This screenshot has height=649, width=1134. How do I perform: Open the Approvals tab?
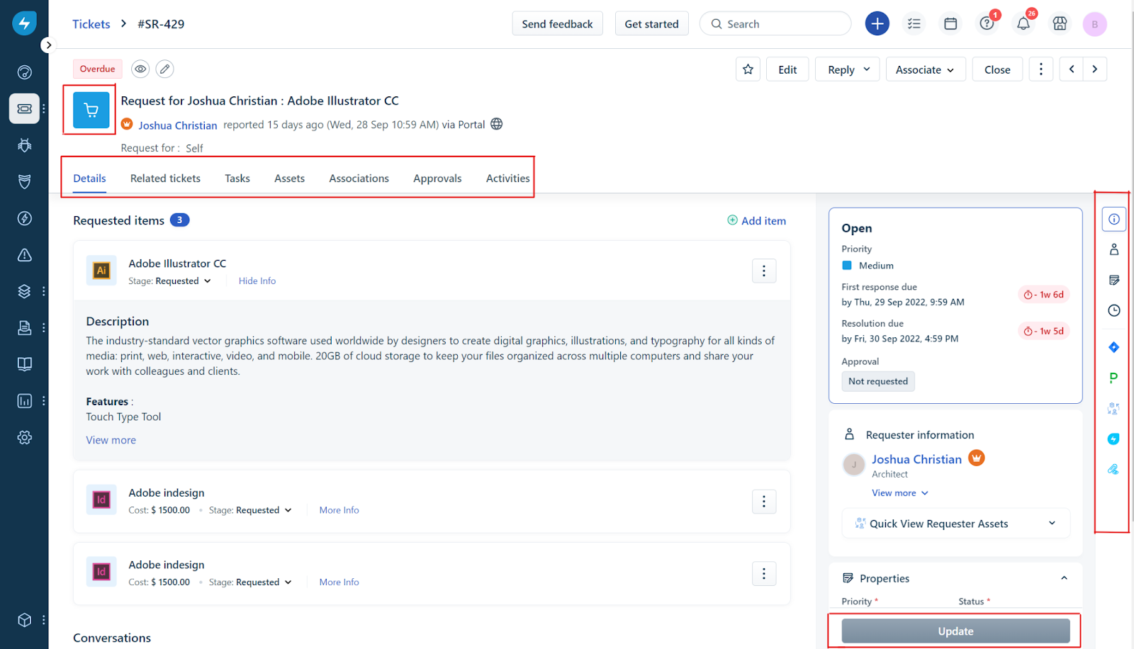point(437,179)
